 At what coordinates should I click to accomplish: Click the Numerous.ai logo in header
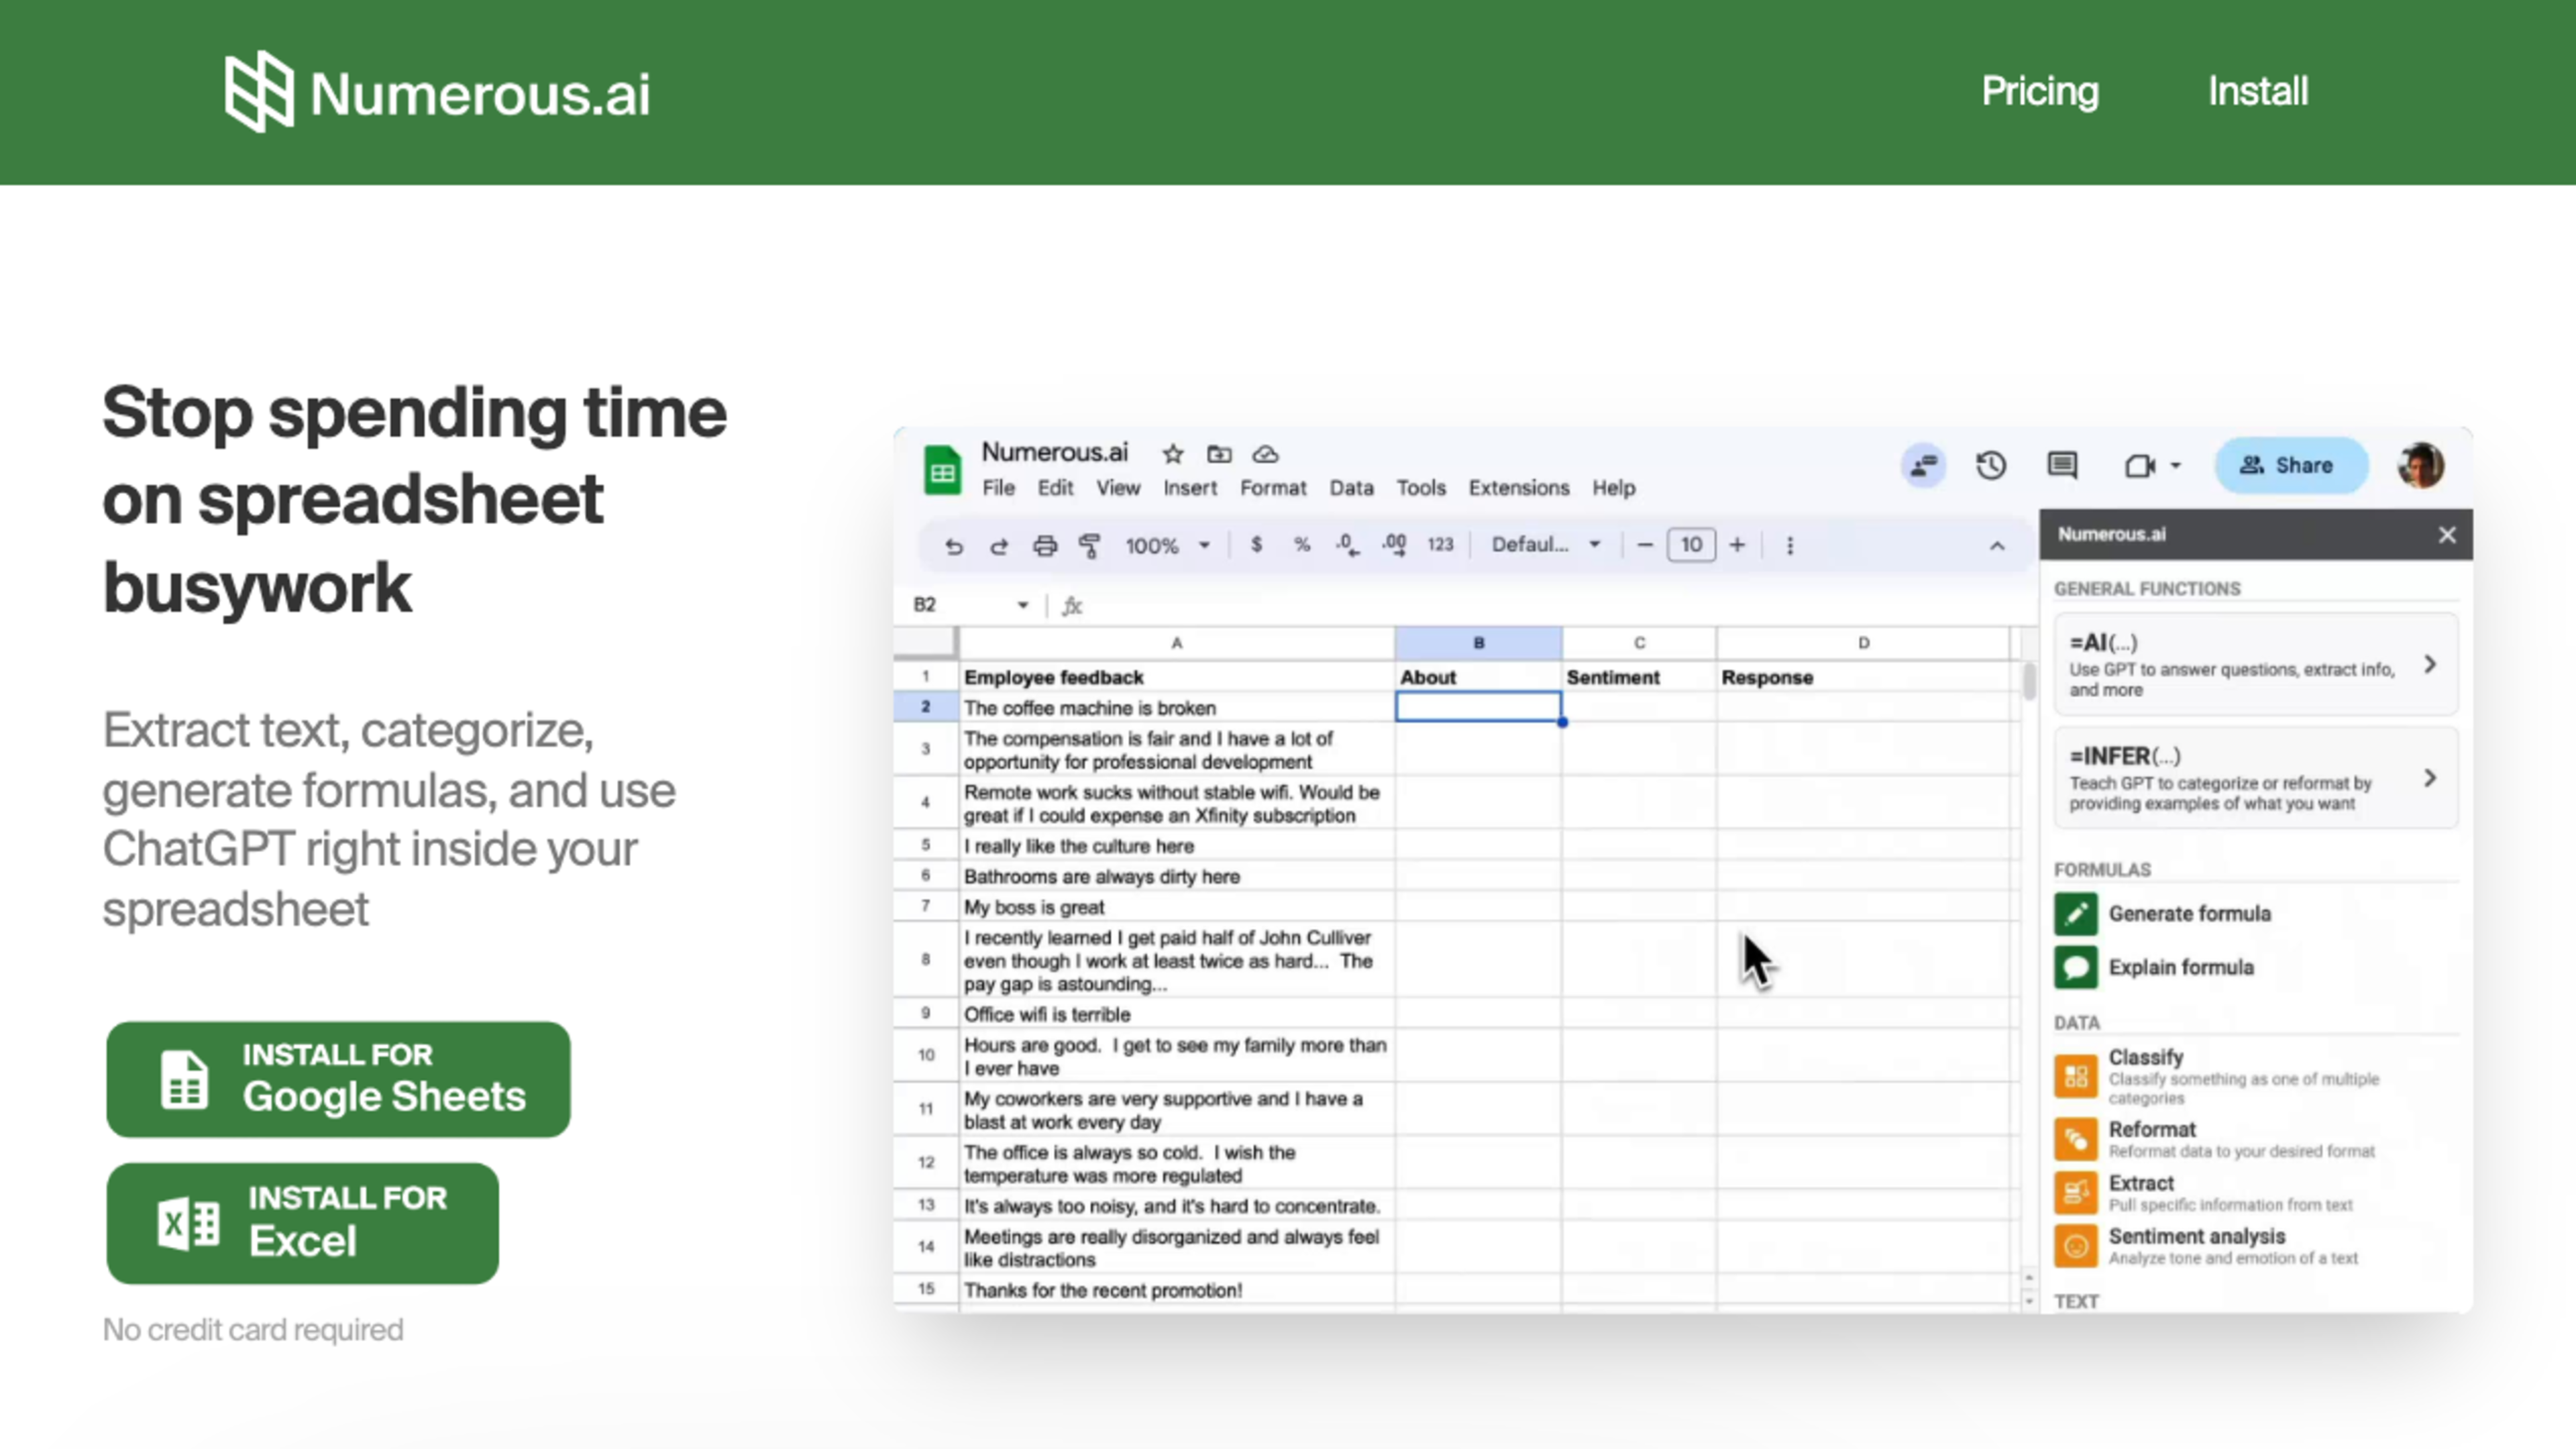[x=437, y=92]
